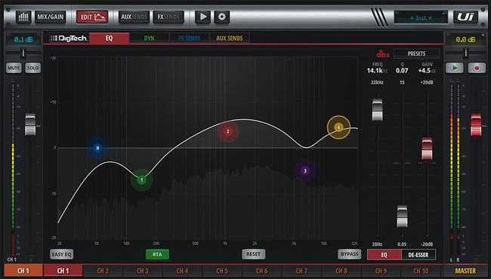Switch to the DYN tab

[x=149, y=38]
